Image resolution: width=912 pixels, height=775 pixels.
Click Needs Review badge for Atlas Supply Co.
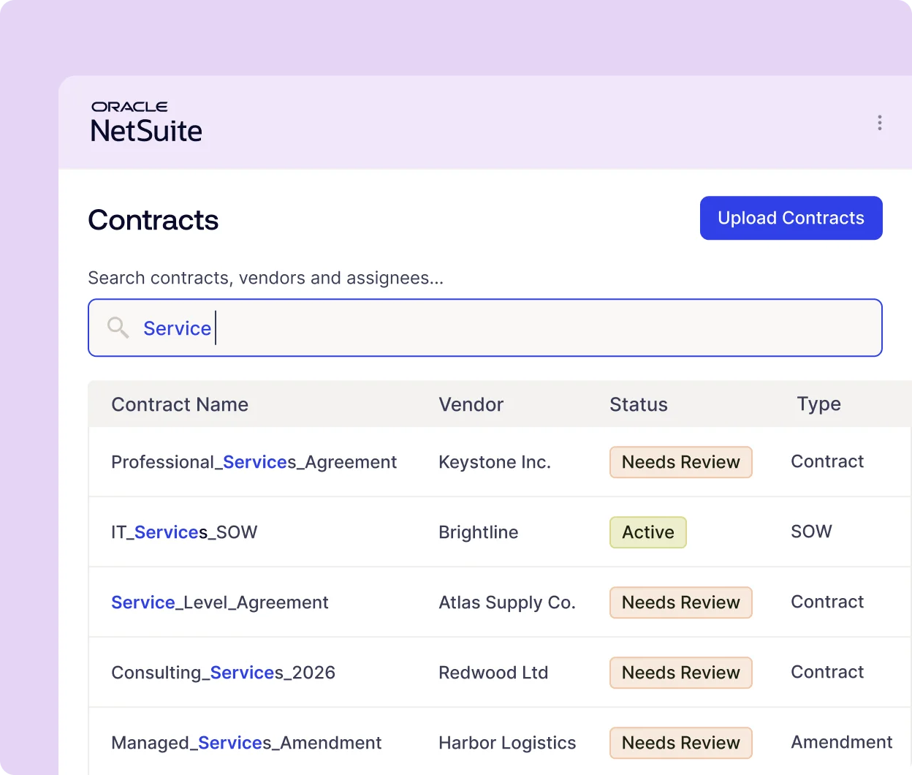681,602
